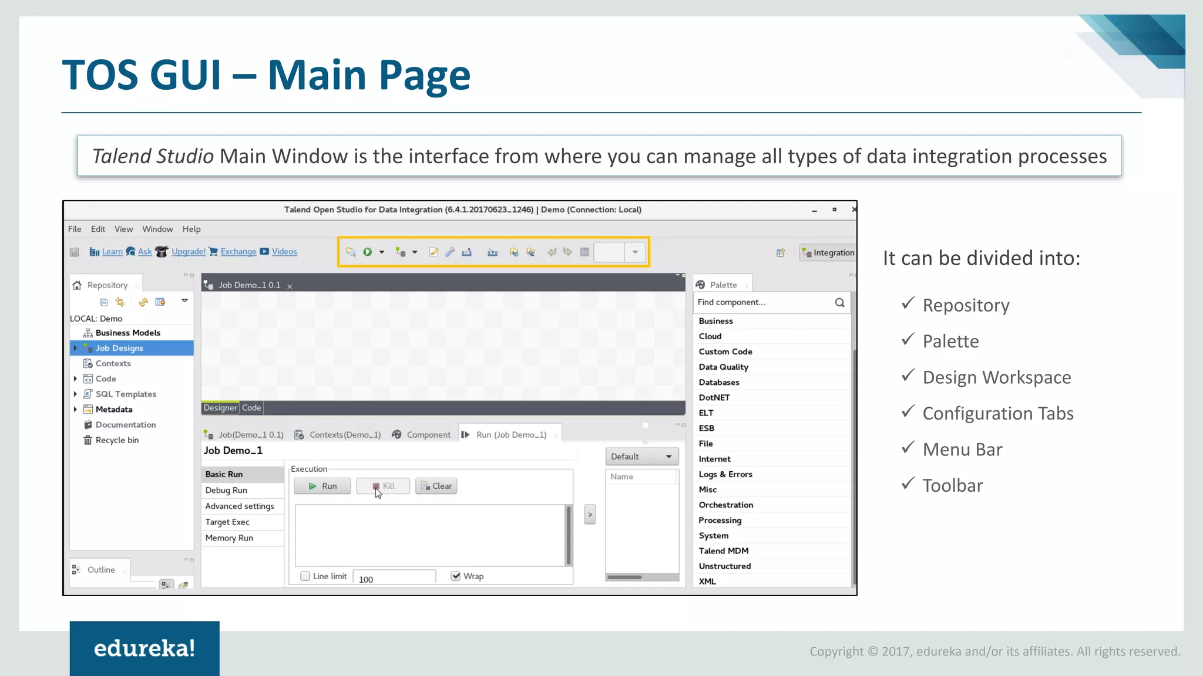1203x676 pixels.
Task: Close the Job Demo_1 0.1 editor tab
Action: 290,286
